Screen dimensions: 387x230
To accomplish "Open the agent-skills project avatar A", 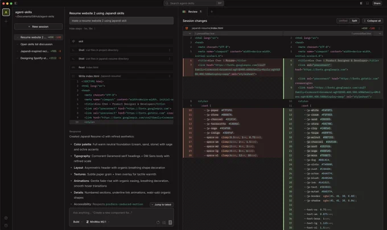I will point(6,12).
